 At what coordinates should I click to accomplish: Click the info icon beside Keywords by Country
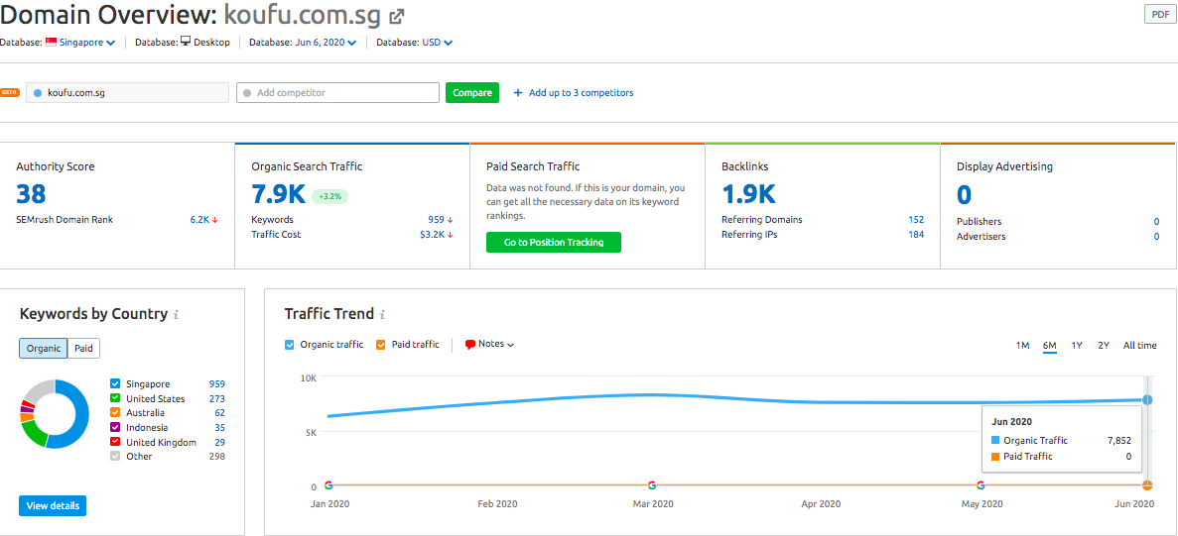coord(176,315)
